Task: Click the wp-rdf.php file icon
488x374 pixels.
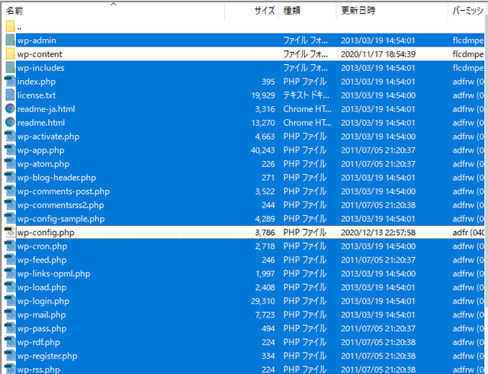Action: (x=10, y=342)
